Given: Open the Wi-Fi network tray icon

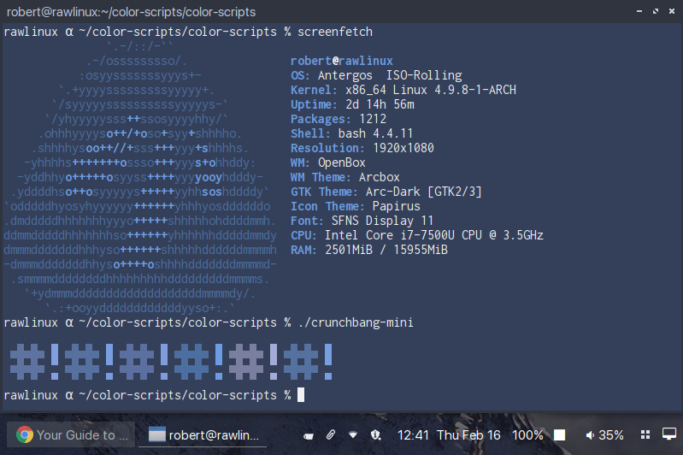Looking at the screenshot, I should [353, 434].
